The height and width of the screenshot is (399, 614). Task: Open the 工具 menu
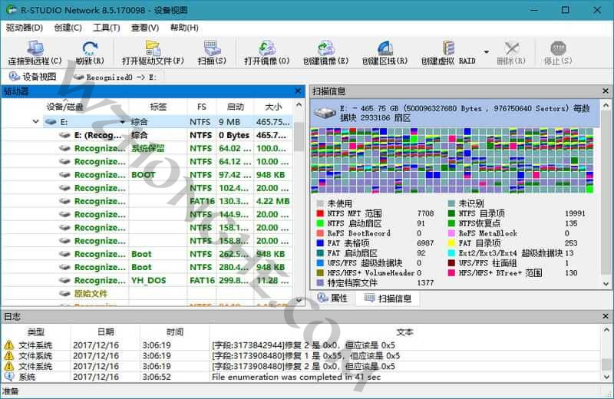[107, 28]
